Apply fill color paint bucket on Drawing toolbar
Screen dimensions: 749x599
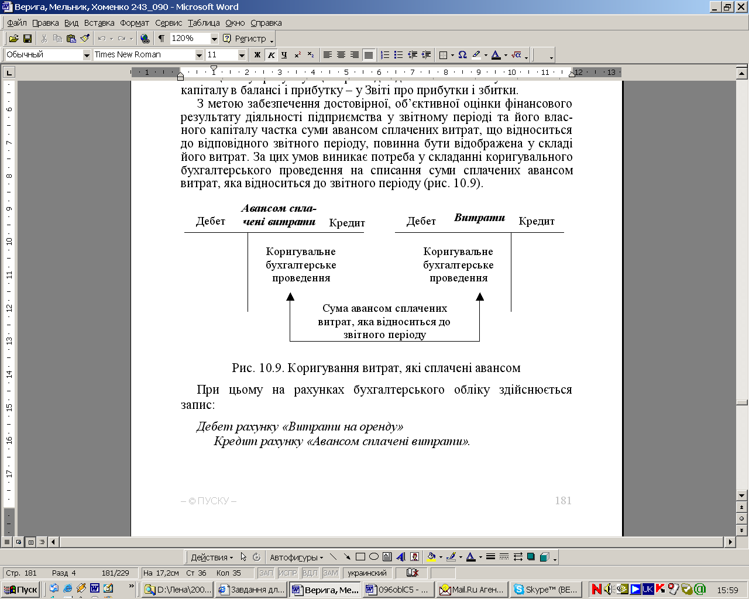coord(432,557)
